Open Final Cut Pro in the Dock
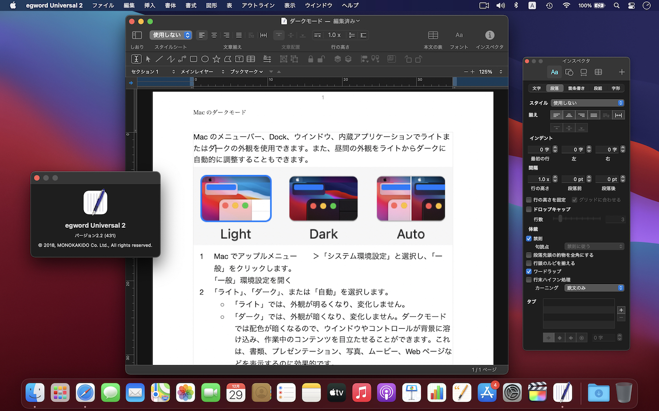 [537, 393]
